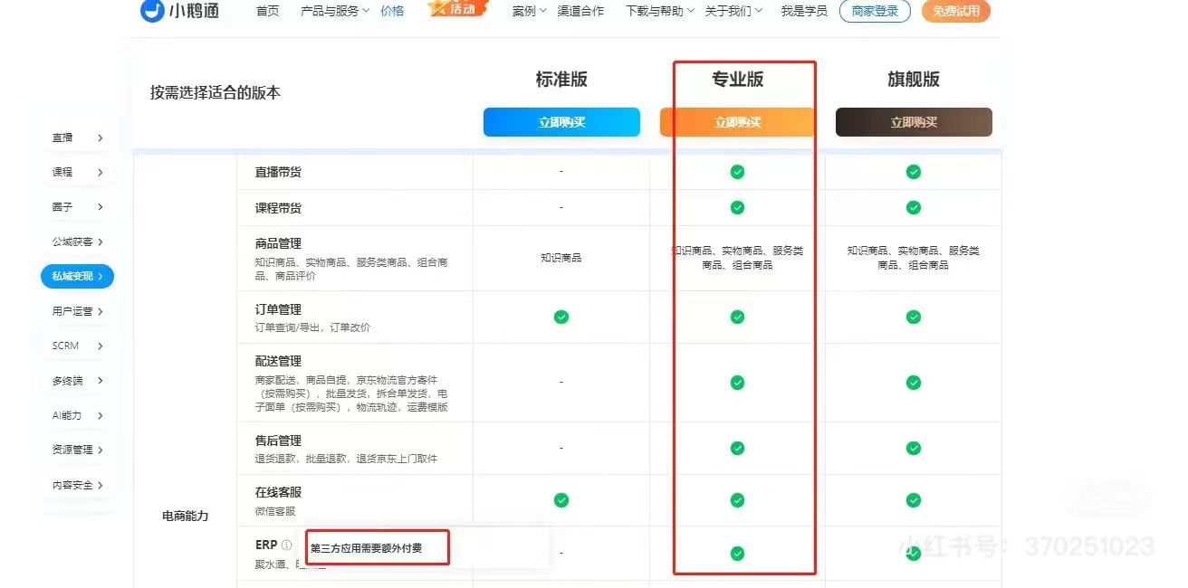Click the 第三方应用需要额外付费 tooltip text
Image resolution: width=1188 pixels, height=588 pixels.
(x=366, y=548)
